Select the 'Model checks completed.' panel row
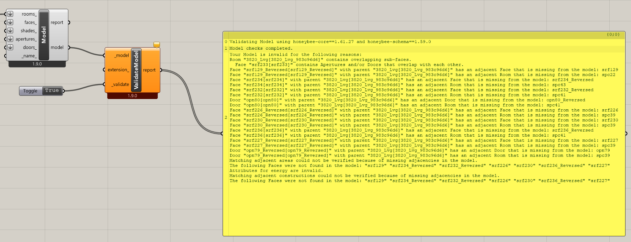 (261, 48)
